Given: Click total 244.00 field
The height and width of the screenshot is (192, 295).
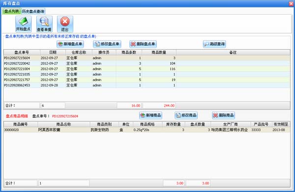Looking at the screenshot, I should pyautogui.click(x=159, y=106).
